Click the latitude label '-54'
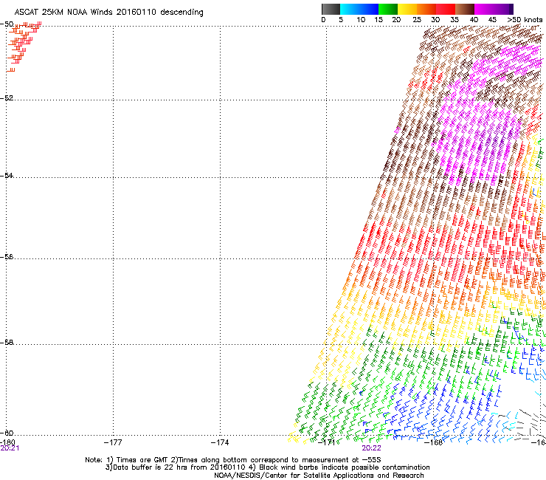This screenshot has width=546, height=480. click(x=7, y=176)
